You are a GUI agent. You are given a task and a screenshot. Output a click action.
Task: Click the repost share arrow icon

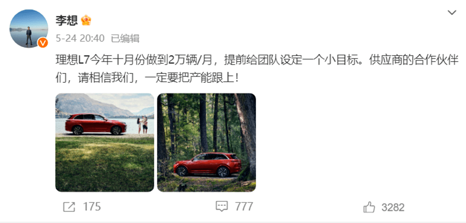click(69, 207)
